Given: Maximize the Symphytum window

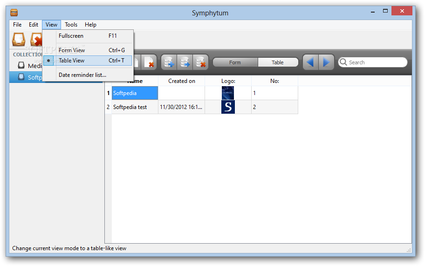Looking at the screenshot, I should click(x=385, y=11).
